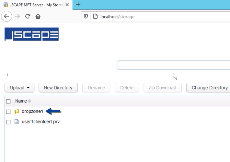
Task: Open a new tab with plus button
Action: [x=78, y=5]
